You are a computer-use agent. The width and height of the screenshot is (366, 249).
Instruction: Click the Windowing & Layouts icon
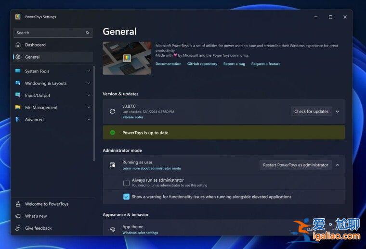(x=18, y=83)
